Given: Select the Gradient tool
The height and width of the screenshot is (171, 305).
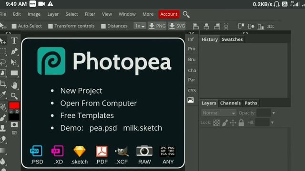Looking at the screenshot, I should pos(3,150).
